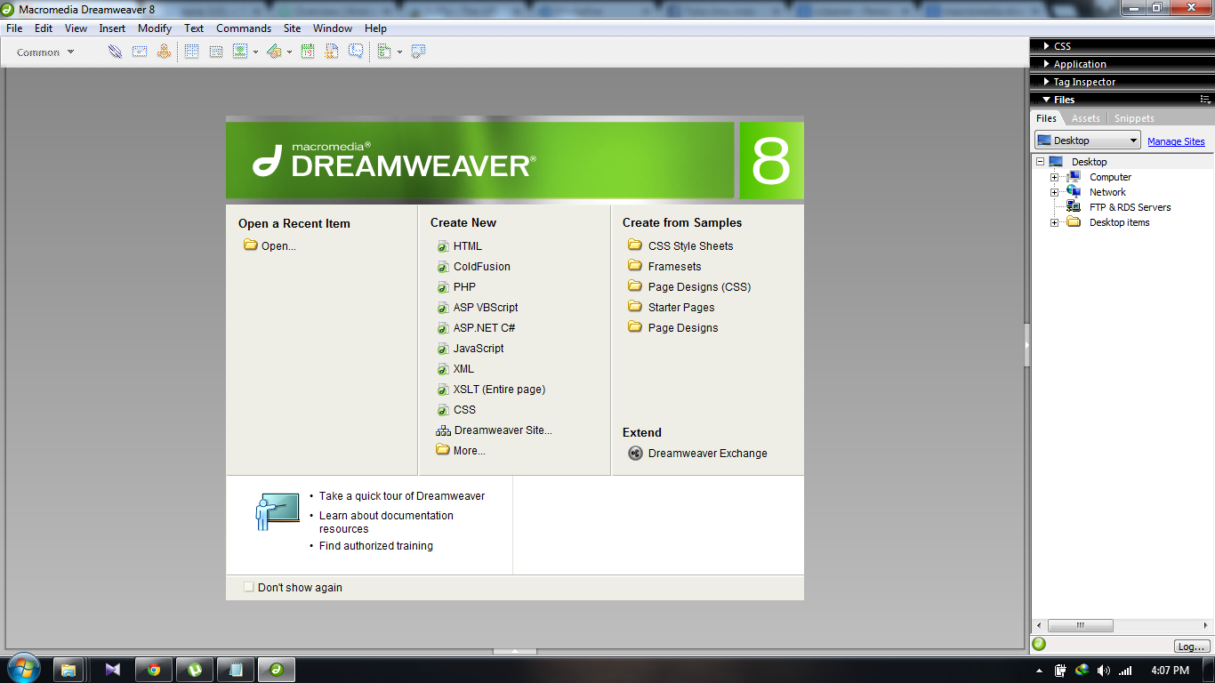This screenshot has height=683, width=1215.
Task: Click the Tag Chooser icon
Action: point(418,52)
